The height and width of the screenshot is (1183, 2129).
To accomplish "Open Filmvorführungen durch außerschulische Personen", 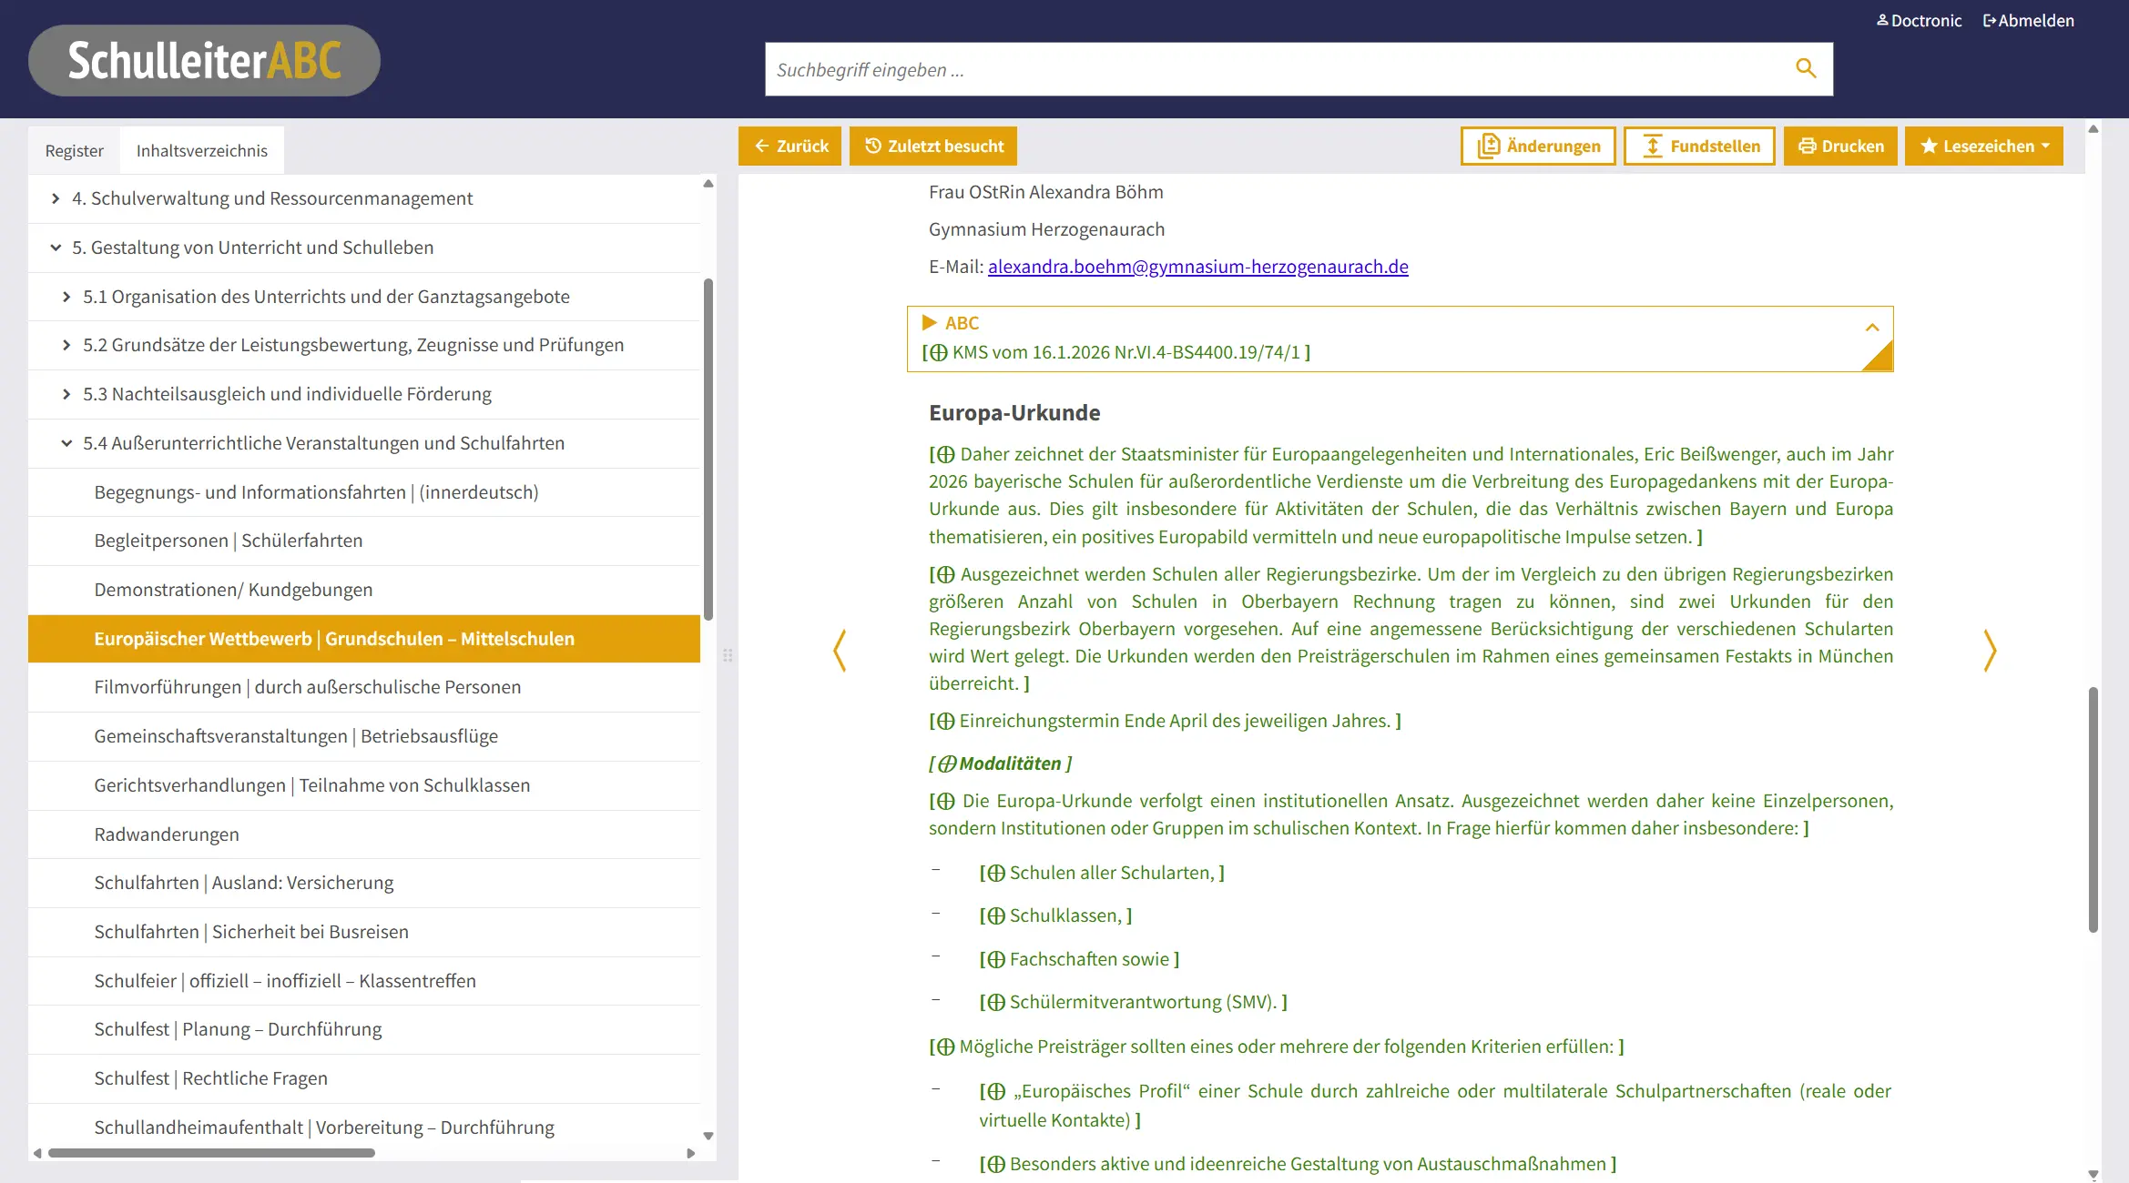I will tap(364, 687).
